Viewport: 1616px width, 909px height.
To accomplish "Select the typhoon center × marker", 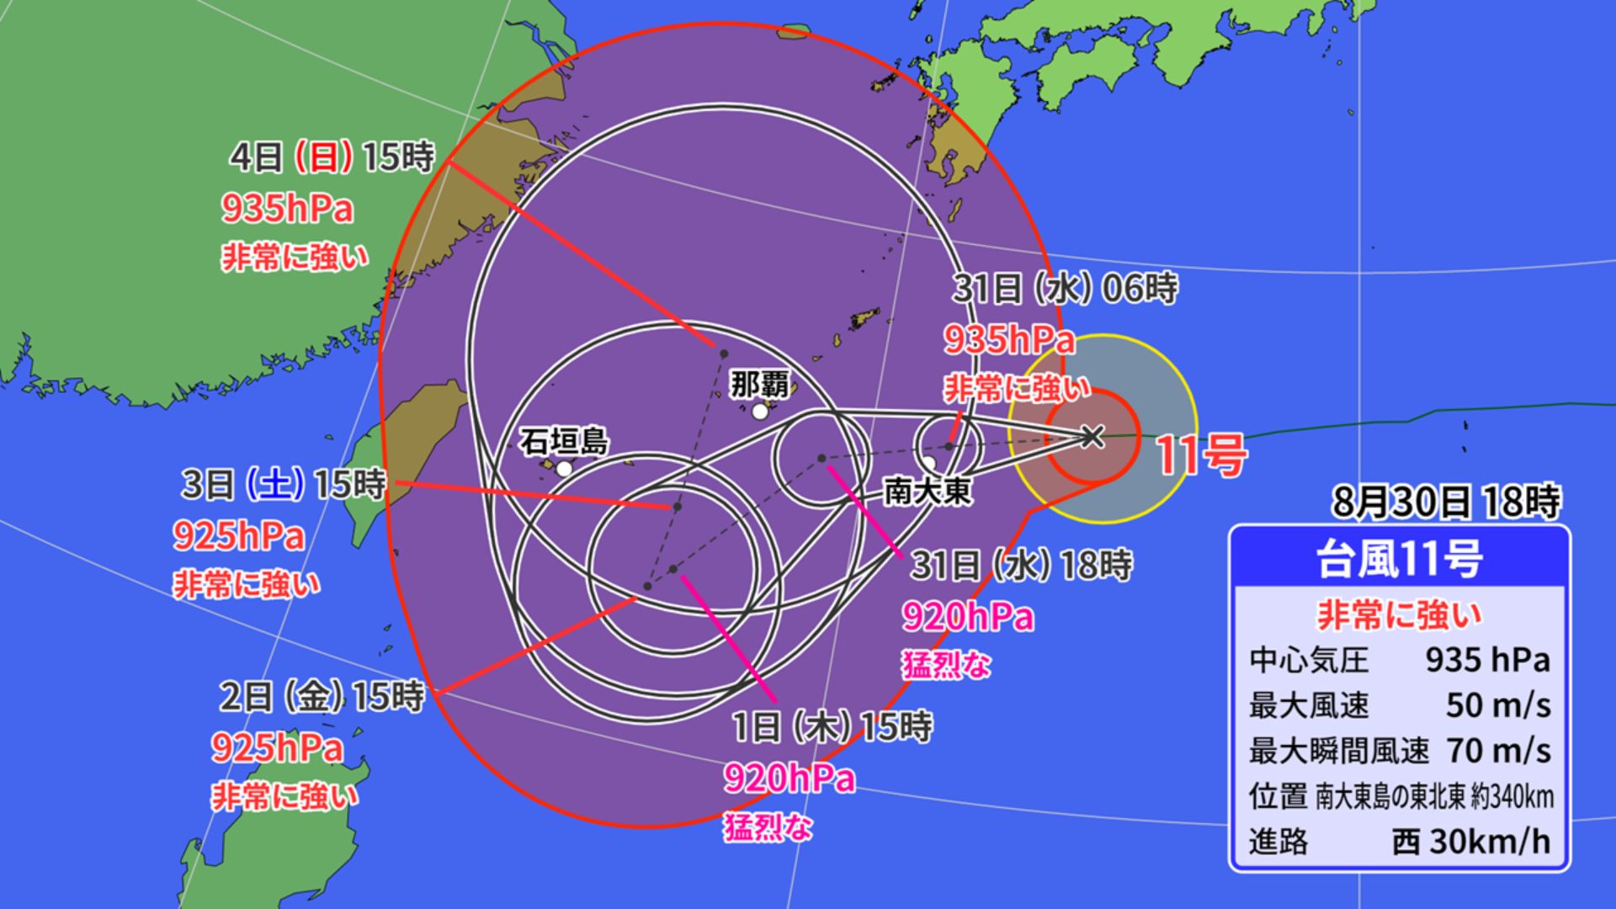I will [x=1092, y=437].
